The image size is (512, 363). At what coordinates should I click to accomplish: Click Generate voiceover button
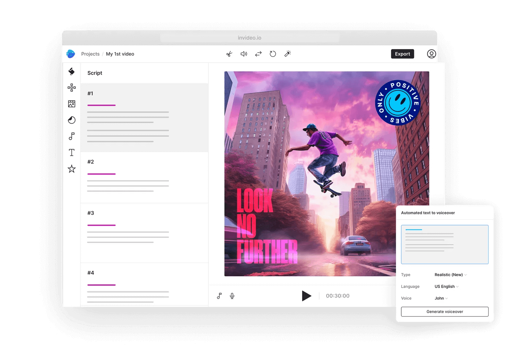445,312
